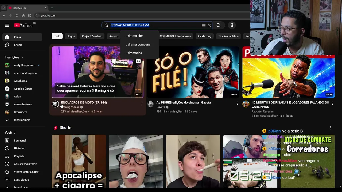Open video title As PIORES edições do cinema
Image resolution: width=342 pixels, height=192 pixels.
click(x=184, y=103)
